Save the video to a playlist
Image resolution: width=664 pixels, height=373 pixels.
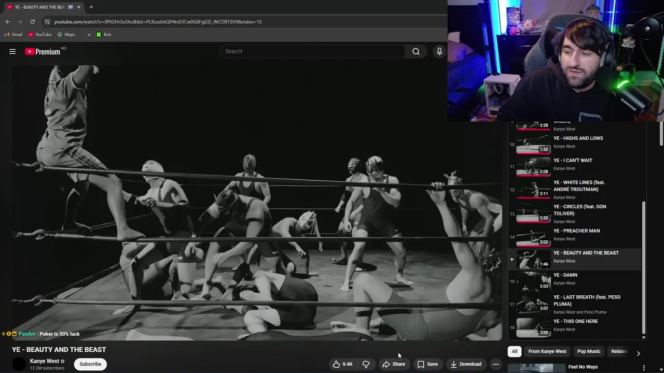(x=428, y=364)
